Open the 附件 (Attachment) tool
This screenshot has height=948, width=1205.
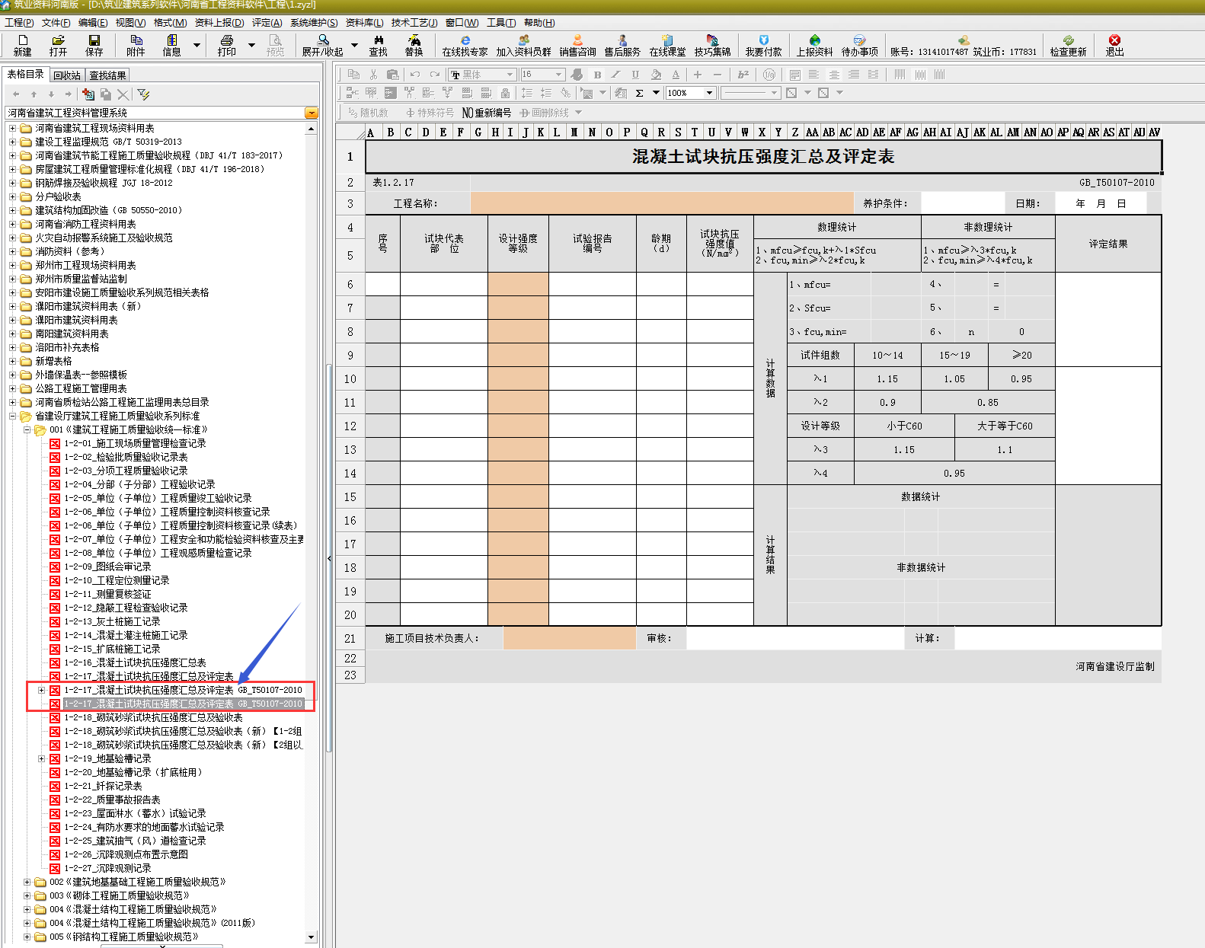pyautogui.click(x=136, y=45)
